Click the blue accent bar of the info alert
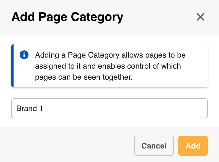The image size is (219, 162). point(12,66)
